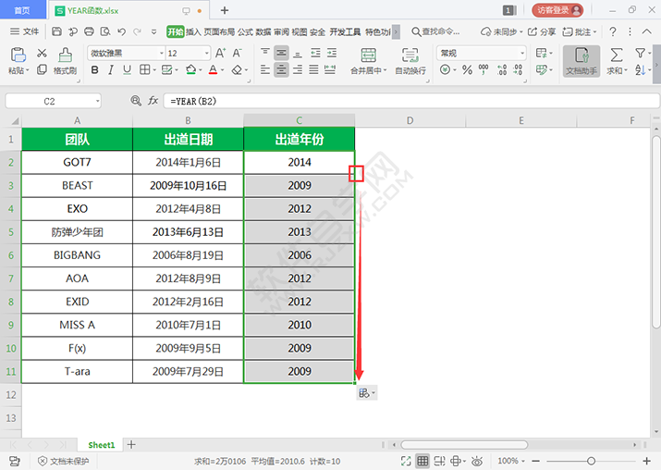Viewport: 661px width, 470px height.
Task: Align text right
Action: 298,69
